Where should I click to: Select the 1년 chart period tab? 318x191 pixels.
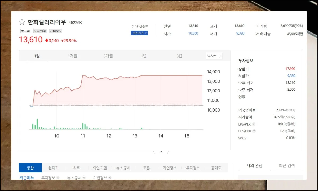pyautogui.click(x=144, y=56)
